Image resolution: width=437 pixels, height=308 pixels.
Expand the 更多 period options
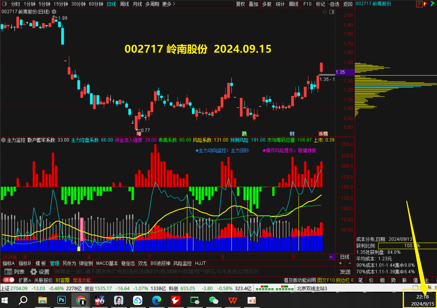169,4
